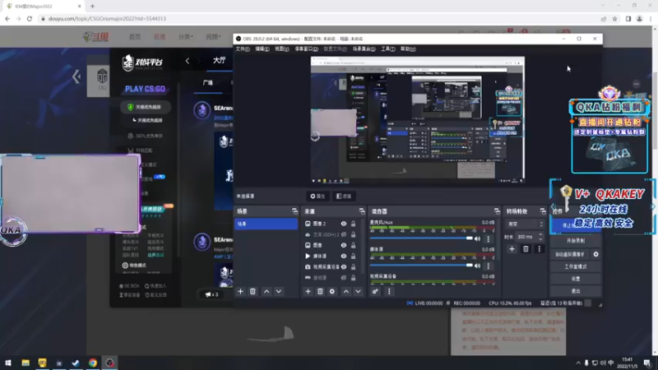
Task: Open mixer panel three-dot menu at bottom
Action: point(389,292)
